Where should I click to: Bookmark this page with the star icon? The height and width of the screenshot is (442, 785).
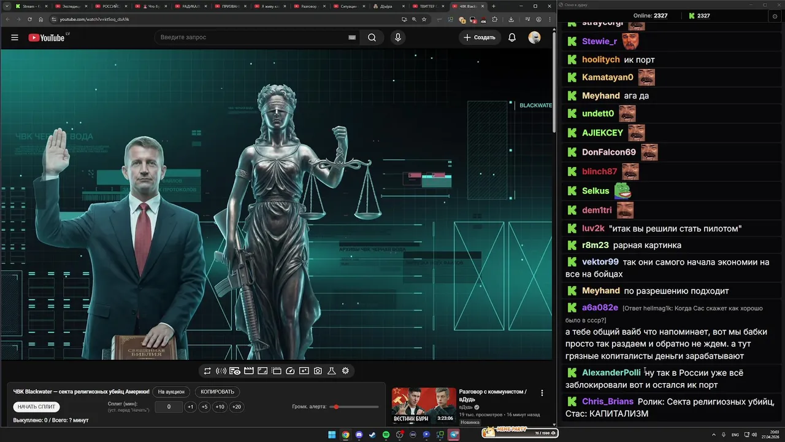click(424, 19)
